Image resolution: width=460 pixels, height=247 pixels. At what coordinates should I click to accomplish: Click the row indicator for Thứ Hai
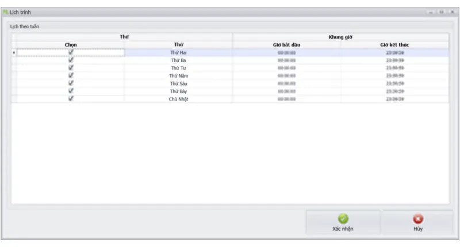pyautogui.click(x=14, y=53)
